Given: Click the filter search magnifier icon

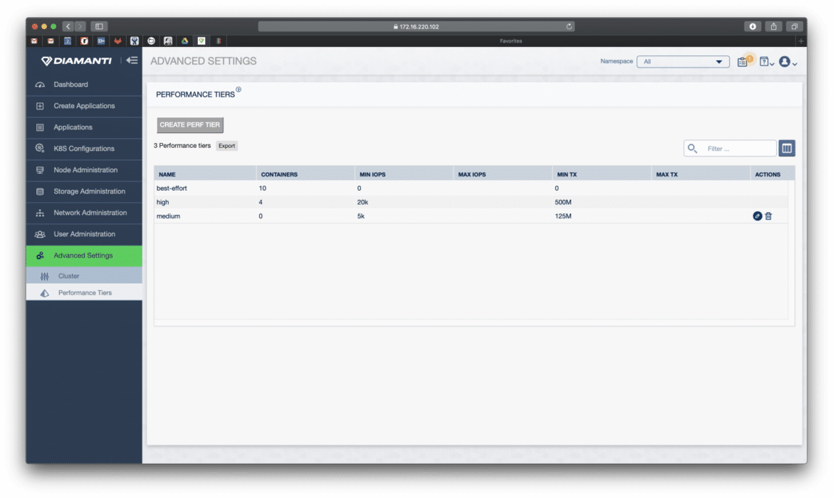Looking at the screenshot, I should coord(692,148).
